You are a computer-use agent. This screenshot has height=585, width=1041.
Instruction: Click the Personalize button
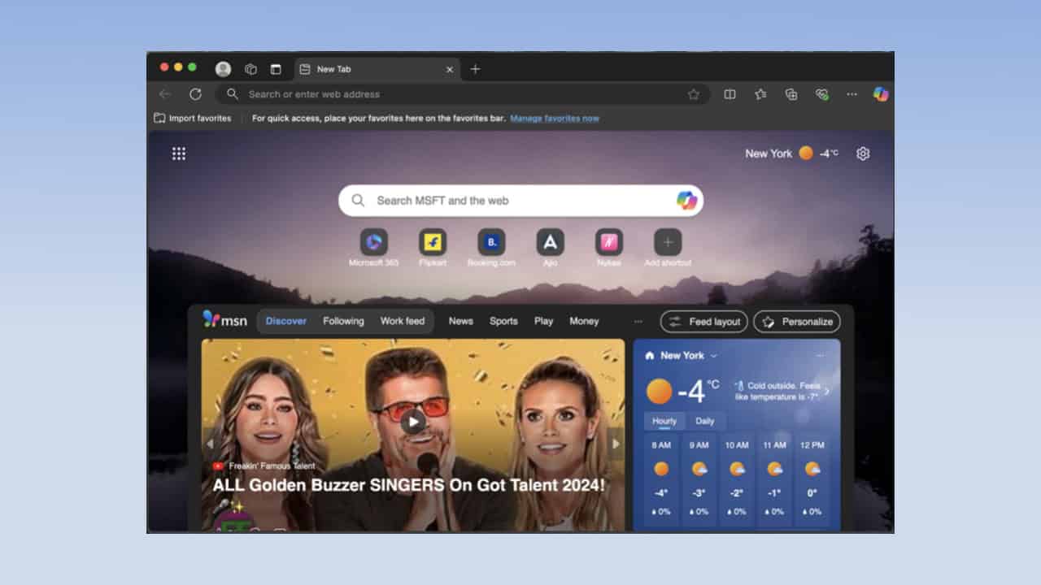point(797,322)
